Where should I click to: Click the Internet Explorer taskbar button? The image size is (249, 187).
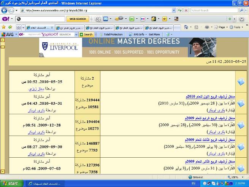click(45, 184)
